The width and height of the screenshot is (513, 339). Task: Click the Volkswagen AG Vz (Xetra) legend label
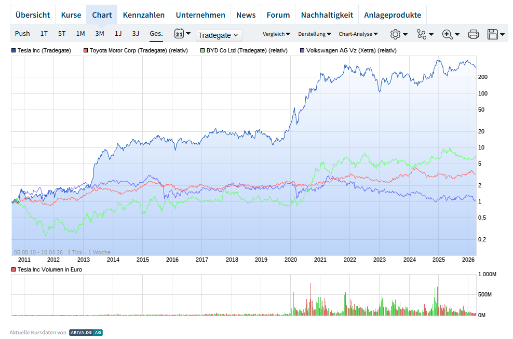(352, 51)
